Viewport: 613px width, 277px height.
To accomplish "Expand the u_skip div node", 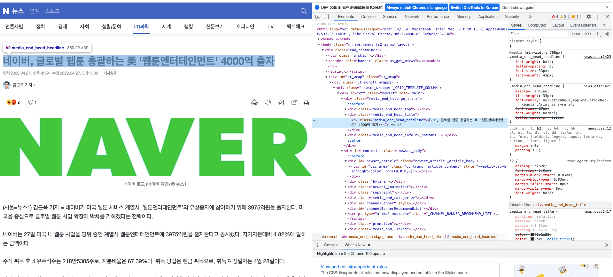I will [x=326, y=55].
